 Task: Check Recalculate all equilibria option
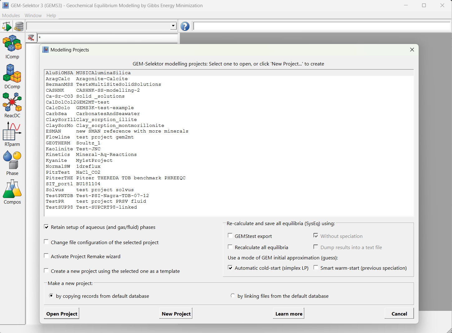[x=230, y=247]
